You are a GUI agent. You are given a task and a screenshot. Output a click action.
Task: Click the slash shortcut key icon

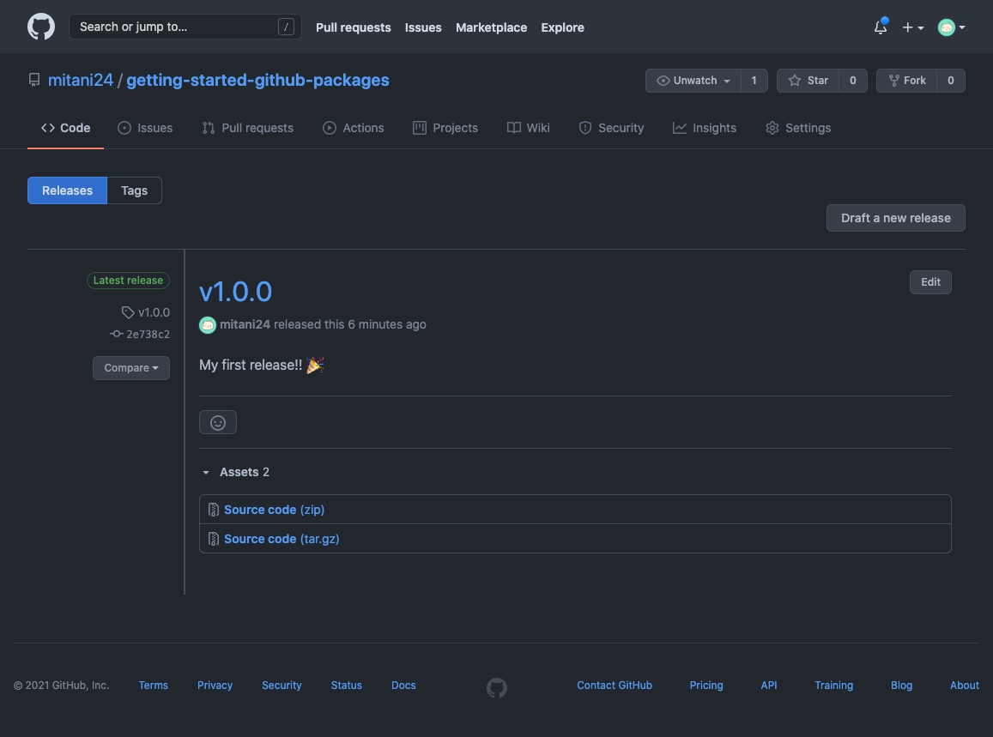(286, 27)
